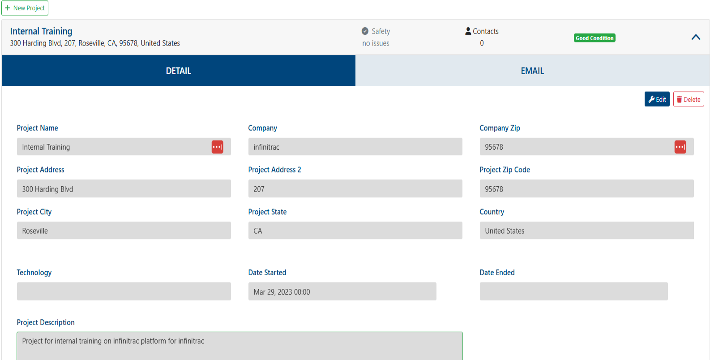Click the 'Project Description' label
Screen dimensions: 710x360
coord(46,322)
